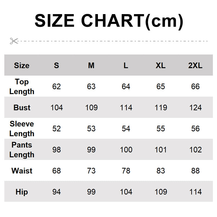Click the Pants Length value 101 for XL
The height and width of the screenshot is (217, 217).
(x=161, y=150)
